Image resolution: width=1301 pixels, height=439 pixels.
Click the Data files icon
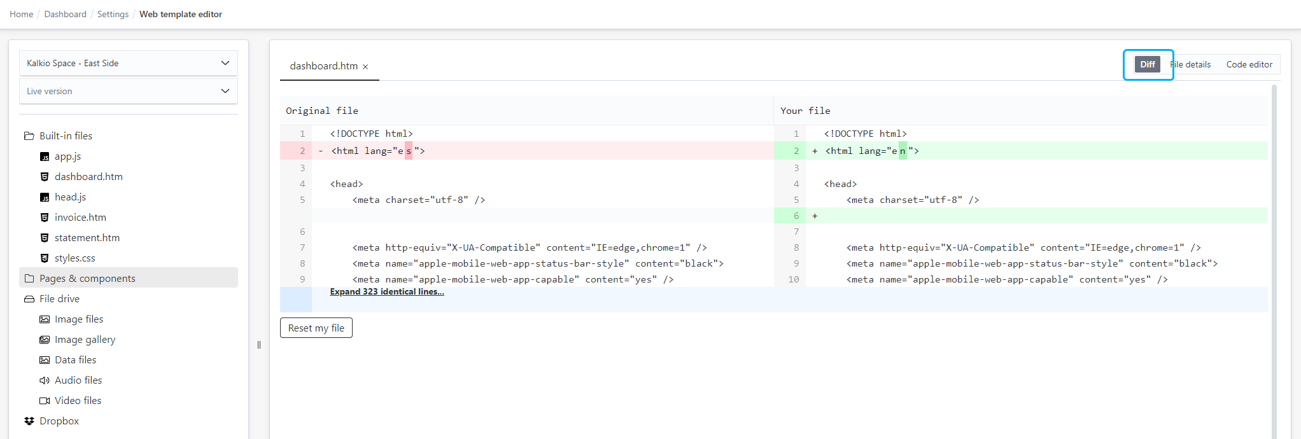pos(45,360)
